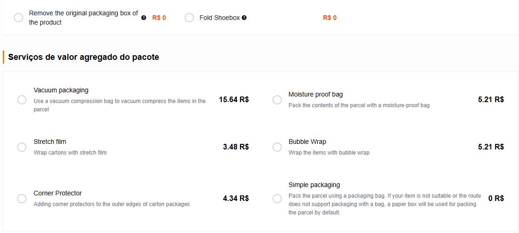Screen dimensions: 519x233
Task: Select the Simple packaging radio button
Action: pos(277,199)
